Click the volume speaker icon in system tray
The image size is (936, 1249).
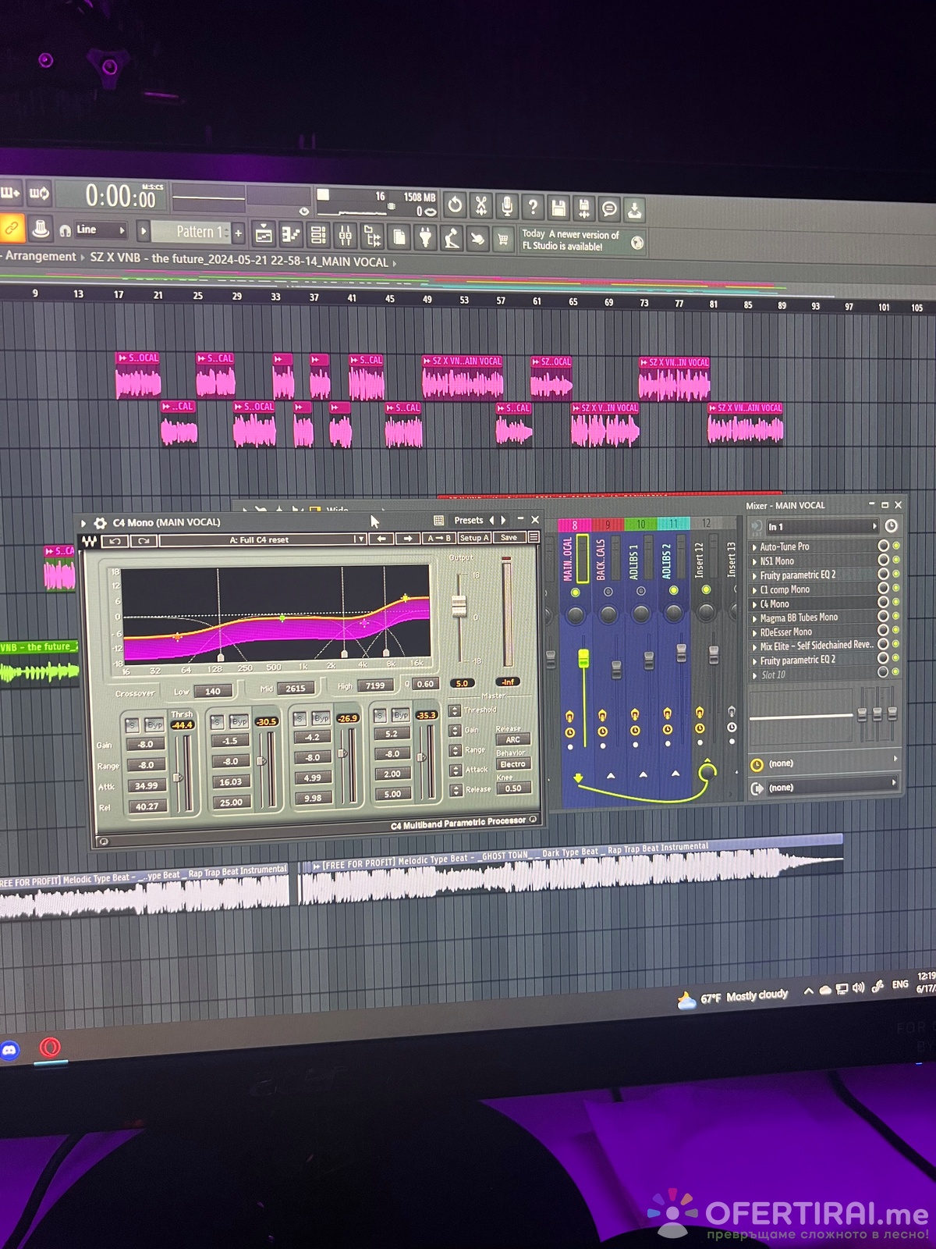click(858, 987)
